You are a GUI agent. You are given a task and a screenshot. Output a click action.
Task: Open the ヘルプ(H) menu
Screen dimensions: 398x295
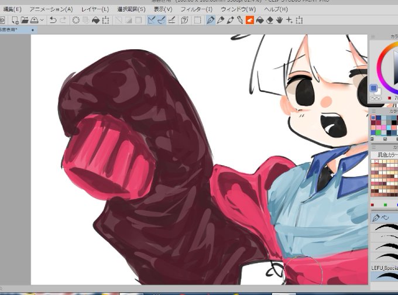click(276, 9)
